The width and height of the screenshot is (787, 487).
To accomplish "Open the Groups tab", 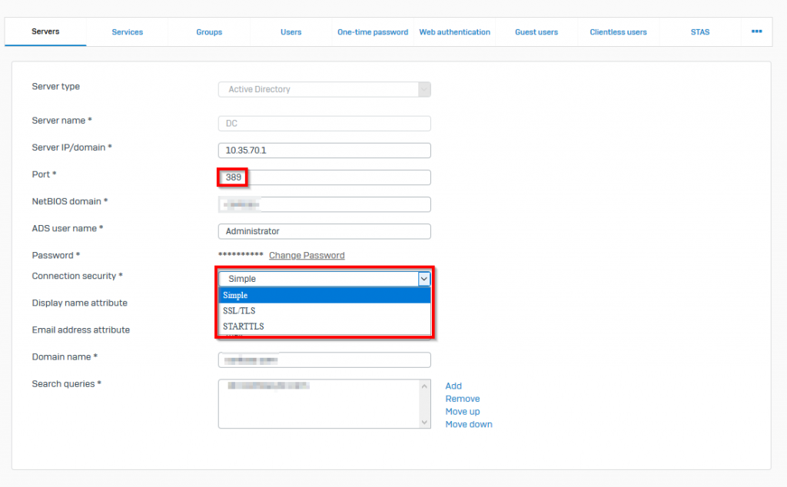I will pyautogui.click(x=209, y=32).
